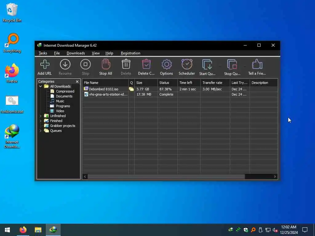Viewport: 315px width, 236px height.
Task: Open File Explorer from taskbar
Action: [x=38, y=230]
